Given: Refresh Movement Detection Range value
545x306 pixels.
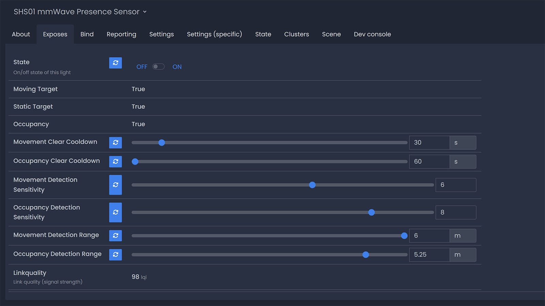Looking at the screenshot, I should pyautogui.click(x=115, y=235).
